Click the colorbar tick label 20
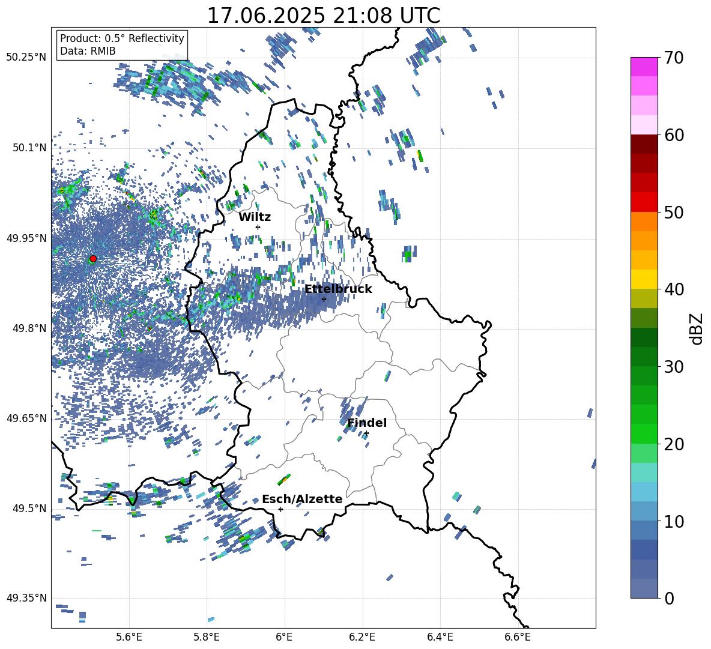 (x=674, y=444)
